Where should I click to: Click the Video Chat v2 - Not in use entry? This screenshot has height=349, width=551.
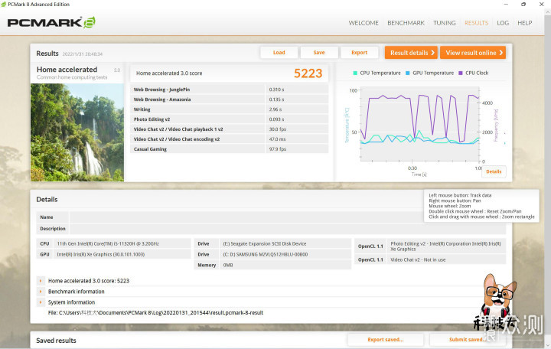418,259
